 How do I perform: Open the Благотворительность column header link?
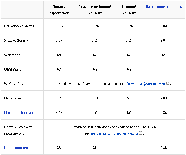[164, 7]
